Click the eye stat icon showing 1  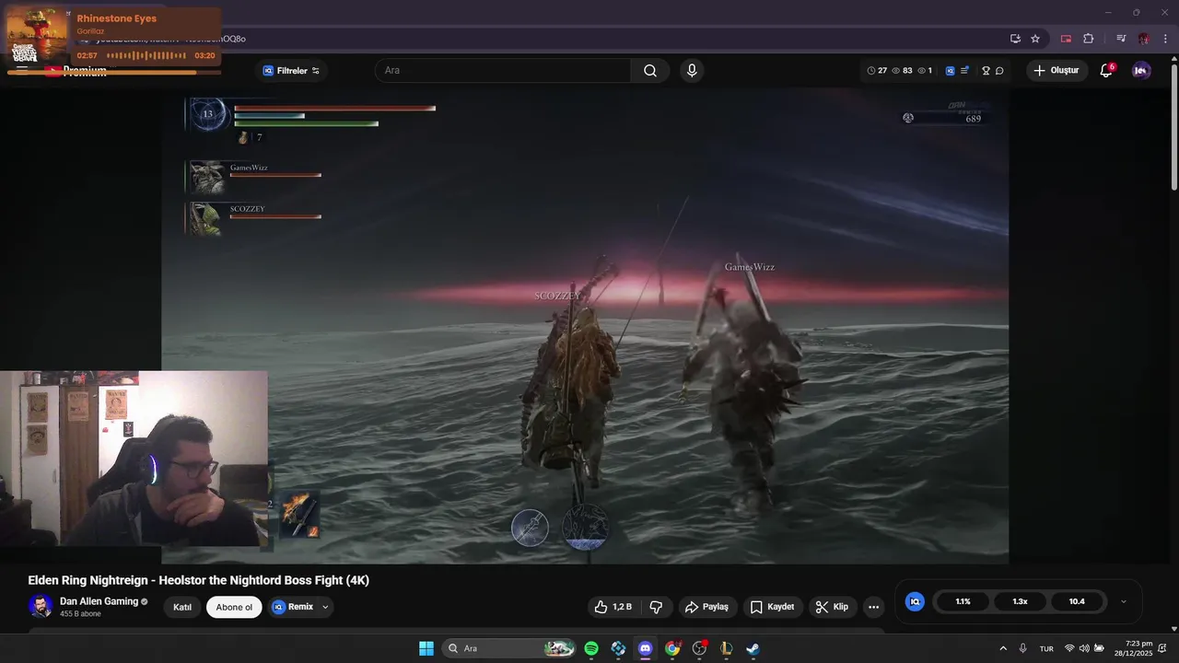[x=921, y=71]
